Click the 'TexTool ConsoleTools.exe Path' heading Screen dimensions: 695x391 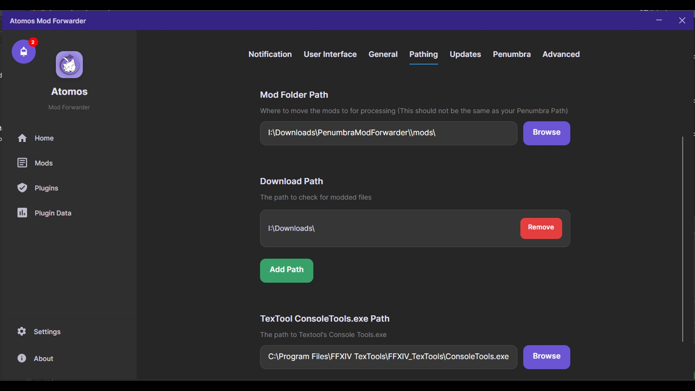point(325,319)
